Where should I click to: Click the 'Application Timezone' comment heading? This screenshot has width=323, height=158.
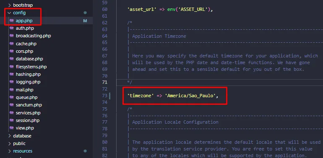click(x=159, y=36)
